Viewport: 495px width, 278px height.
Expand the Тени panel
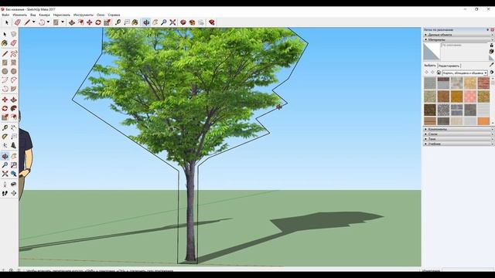459,139
